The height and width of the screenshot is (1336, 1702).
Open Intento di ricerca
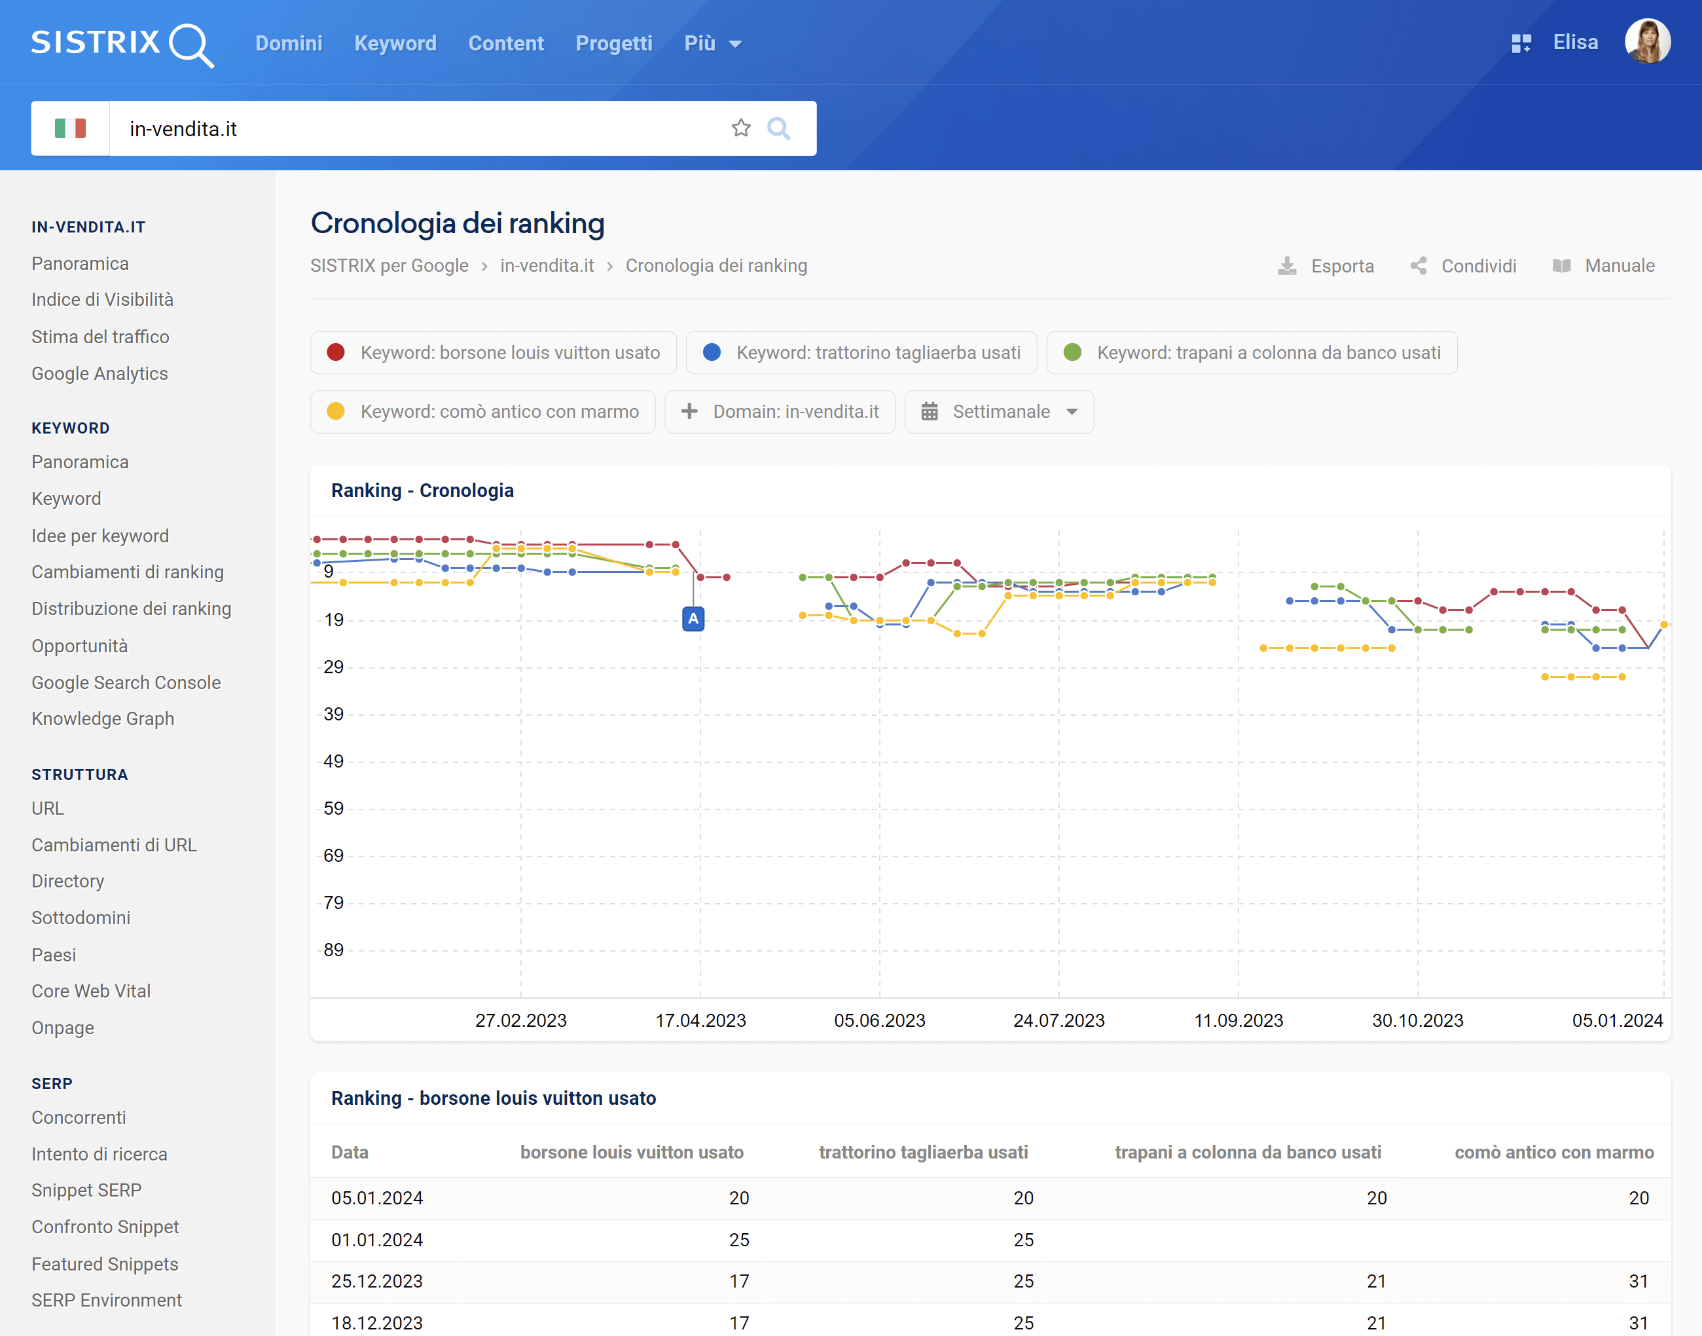[100, 1155]
